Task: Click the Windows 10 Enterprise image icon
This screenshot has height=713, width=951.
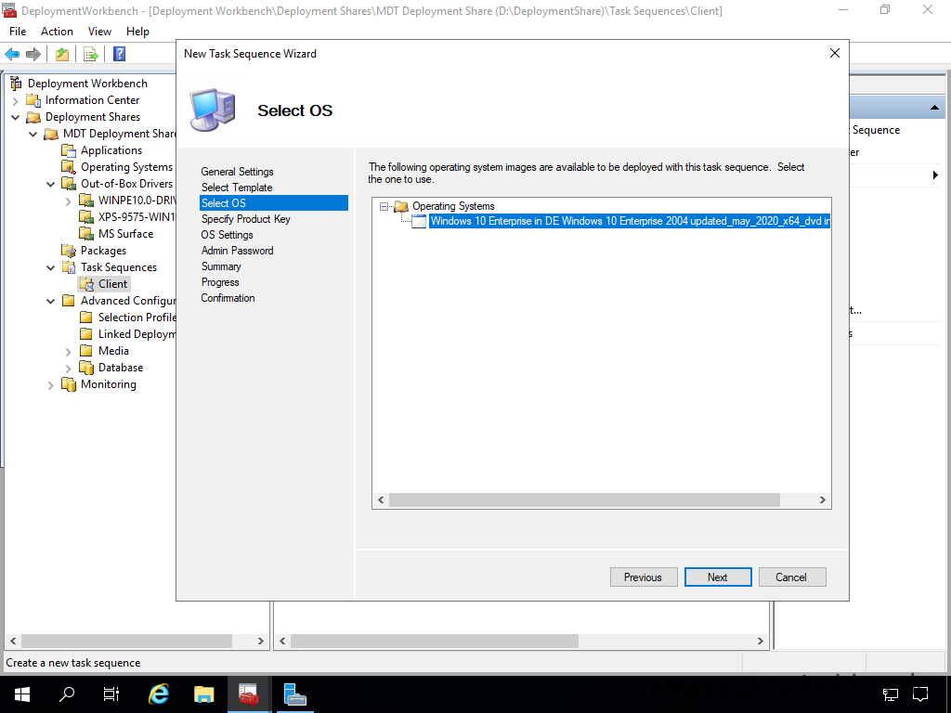Action: 419,221
